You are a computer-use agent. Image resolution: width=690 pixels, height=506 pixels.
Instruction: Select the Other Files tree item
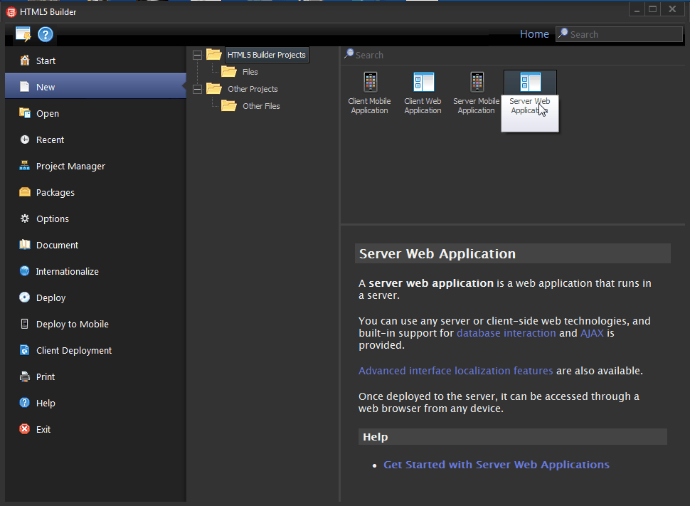(261, 106)
